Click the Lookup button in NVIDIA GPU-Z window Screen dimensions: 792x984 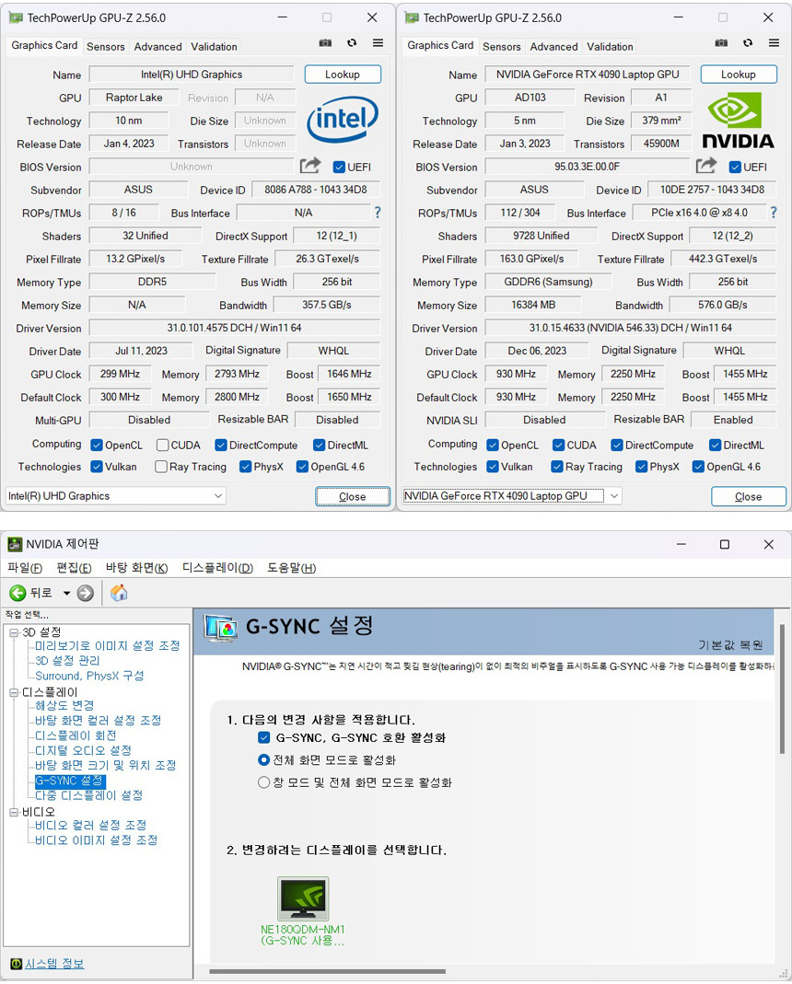tap(738, 75)
